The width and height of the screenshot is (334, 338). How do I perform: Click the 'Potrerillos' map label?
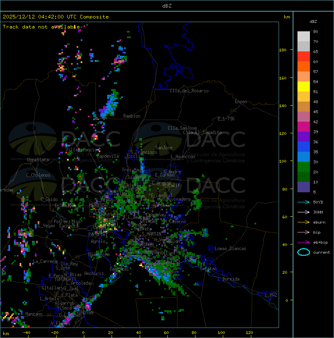67,222
